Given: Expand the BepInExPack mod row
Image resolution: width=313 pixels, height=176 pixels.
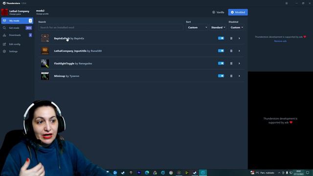Looking at the screenshot, I should pyautogui.click(x=239, y=38).
